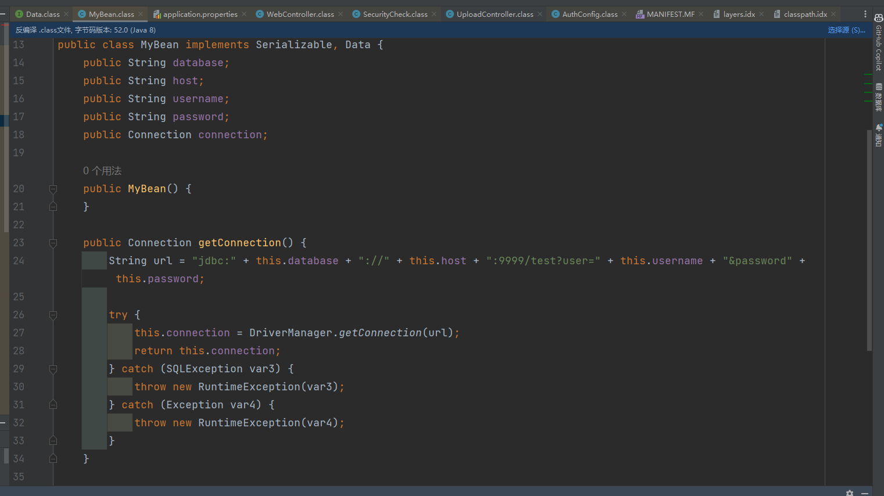This screenshot has height=496, width=884.
Task: Open the 通知 notifications panel
Action: coord(878,135)
